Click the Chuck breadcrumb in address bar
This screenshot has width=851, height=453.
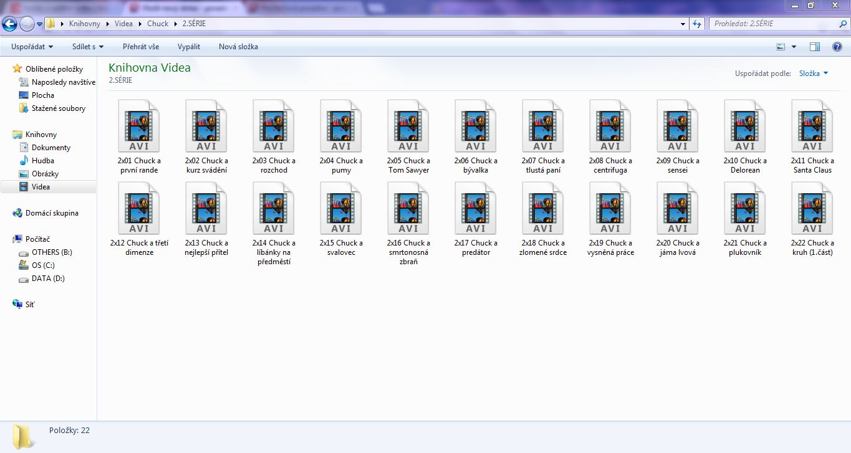pos(158,24)
